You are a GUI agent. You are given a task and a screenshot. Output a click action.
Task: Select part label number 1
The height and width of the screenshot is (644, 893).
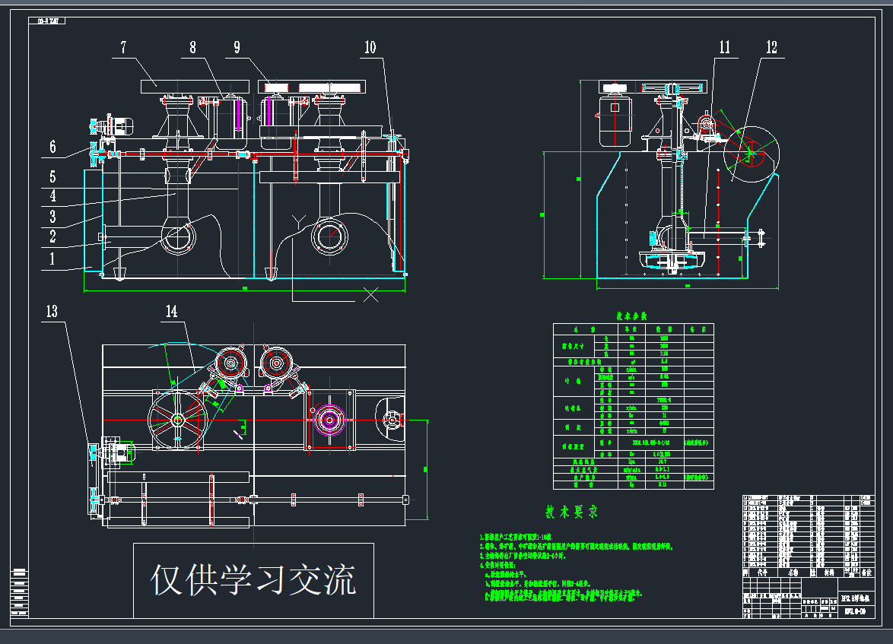tap(52, 259)
